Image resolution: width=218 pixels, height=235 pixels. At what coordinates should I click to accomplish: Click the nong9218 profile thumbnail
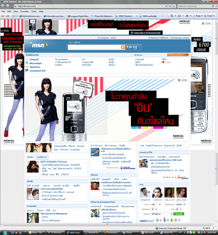(x=145, y=193)
